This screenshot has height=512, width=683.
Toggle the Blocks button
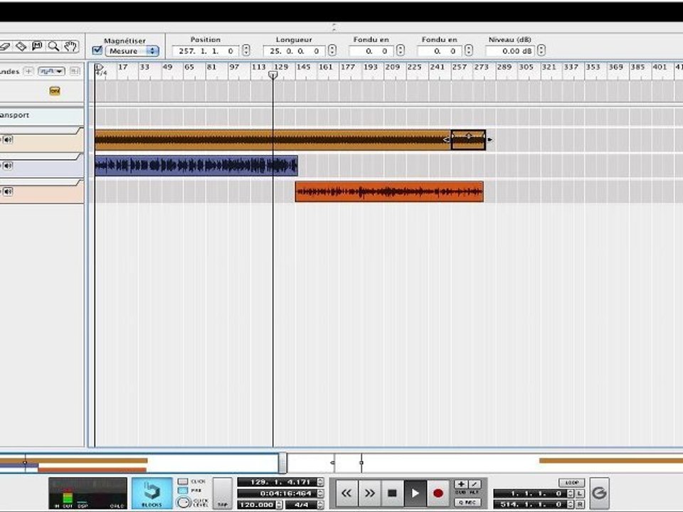point(152,493)
